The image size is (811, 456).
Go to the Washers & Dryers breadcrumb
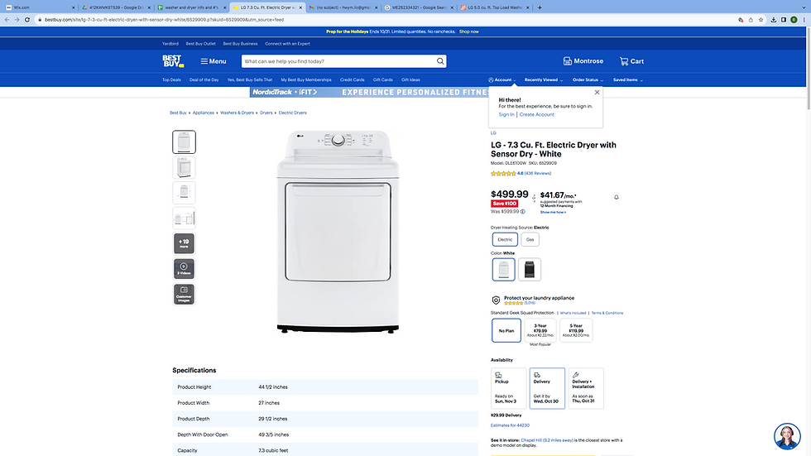[237, 113]
